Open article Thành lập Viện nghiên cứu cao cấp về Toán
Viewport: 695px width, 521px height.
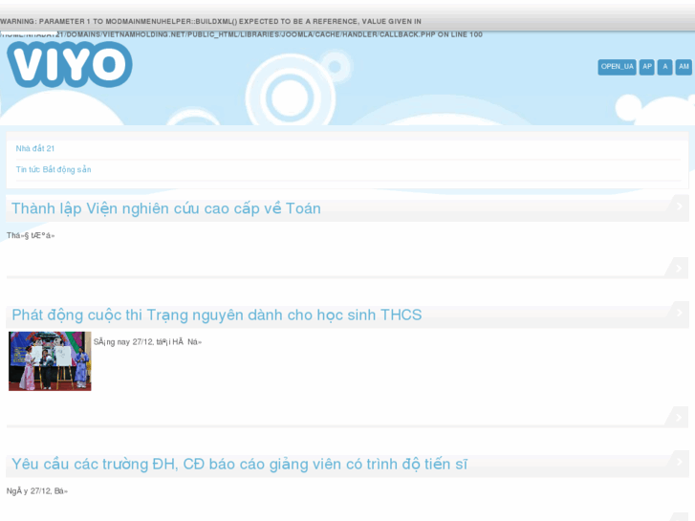[165, 208]
